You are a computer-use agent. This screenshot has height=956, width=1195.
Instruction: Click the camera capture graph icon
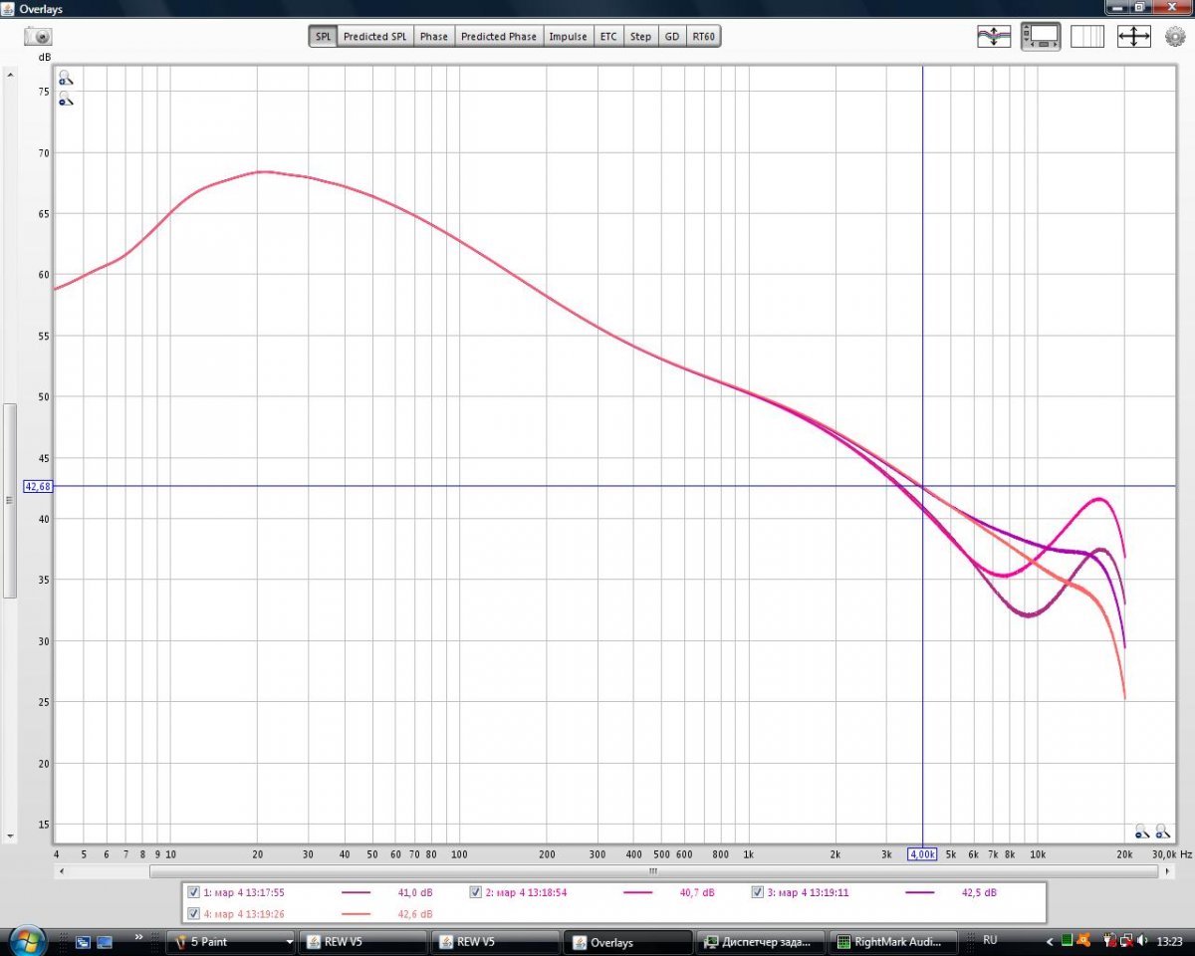click(x=38, y=36)
